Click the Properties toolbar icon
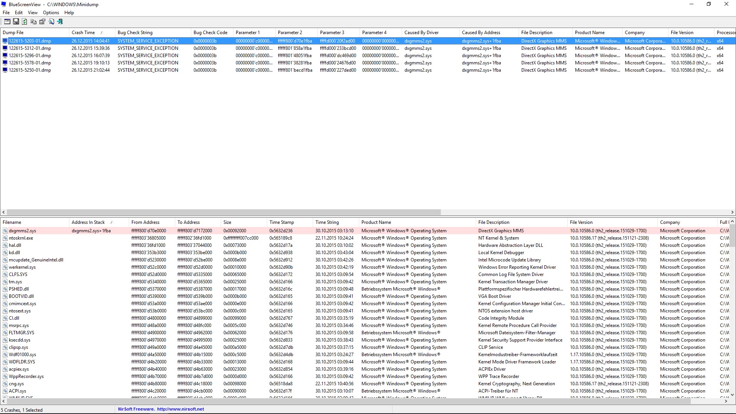This screenshot has height=414, width=736. [x=42, y=22]
